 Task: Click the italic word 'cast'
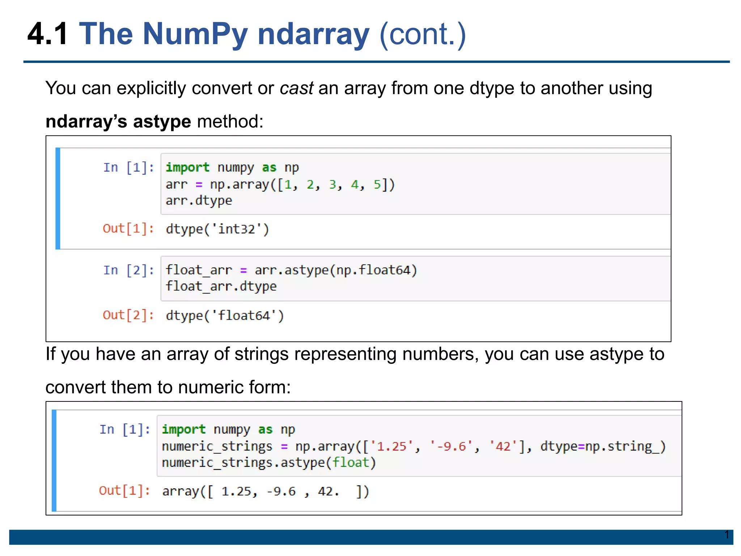(297, 88)
